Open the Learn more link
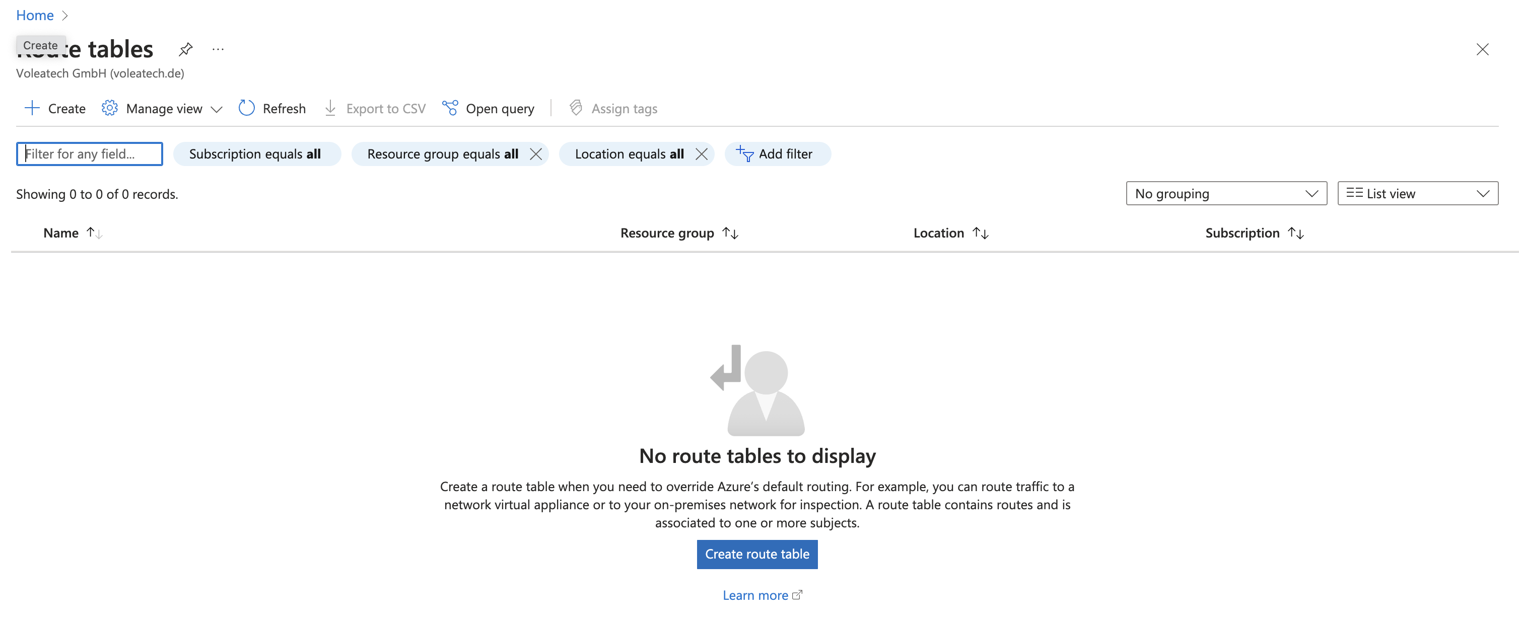Image resolution: width=1519 pixels, height=630 pixels. 755,595
